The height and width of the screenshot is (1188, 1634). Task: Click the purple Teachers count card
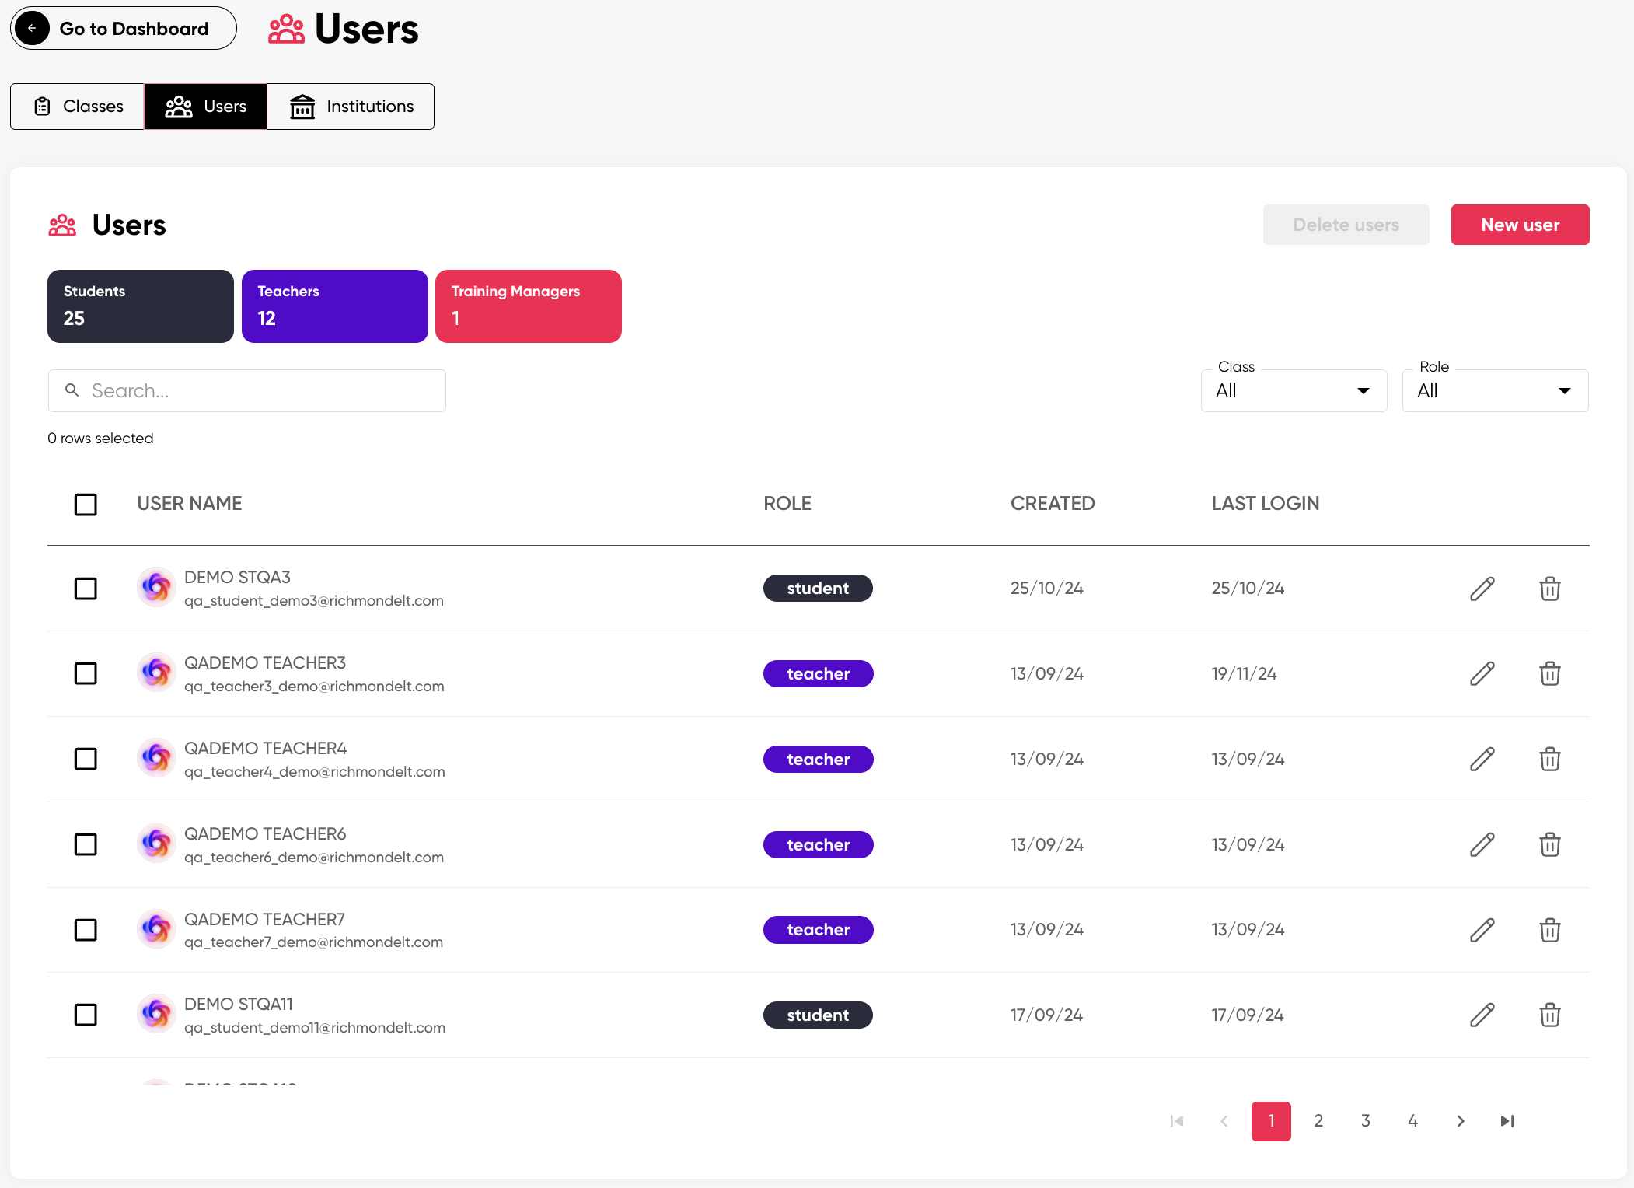click(334, 306)
